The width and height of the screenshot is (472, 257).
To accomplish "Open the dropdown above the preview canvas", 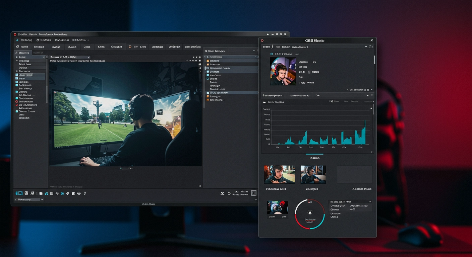I will click(x=70, y=57).
